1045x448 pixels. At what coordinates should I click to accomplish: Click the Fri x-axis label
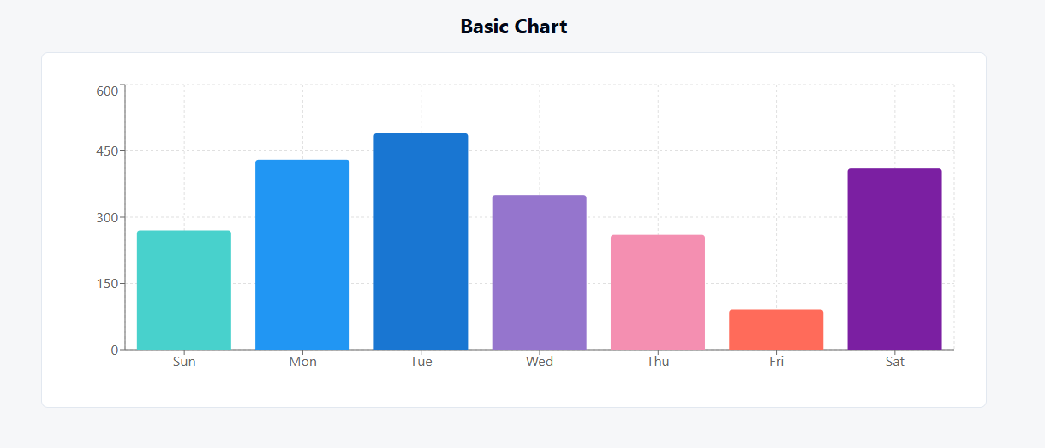[x=776, y=362]
